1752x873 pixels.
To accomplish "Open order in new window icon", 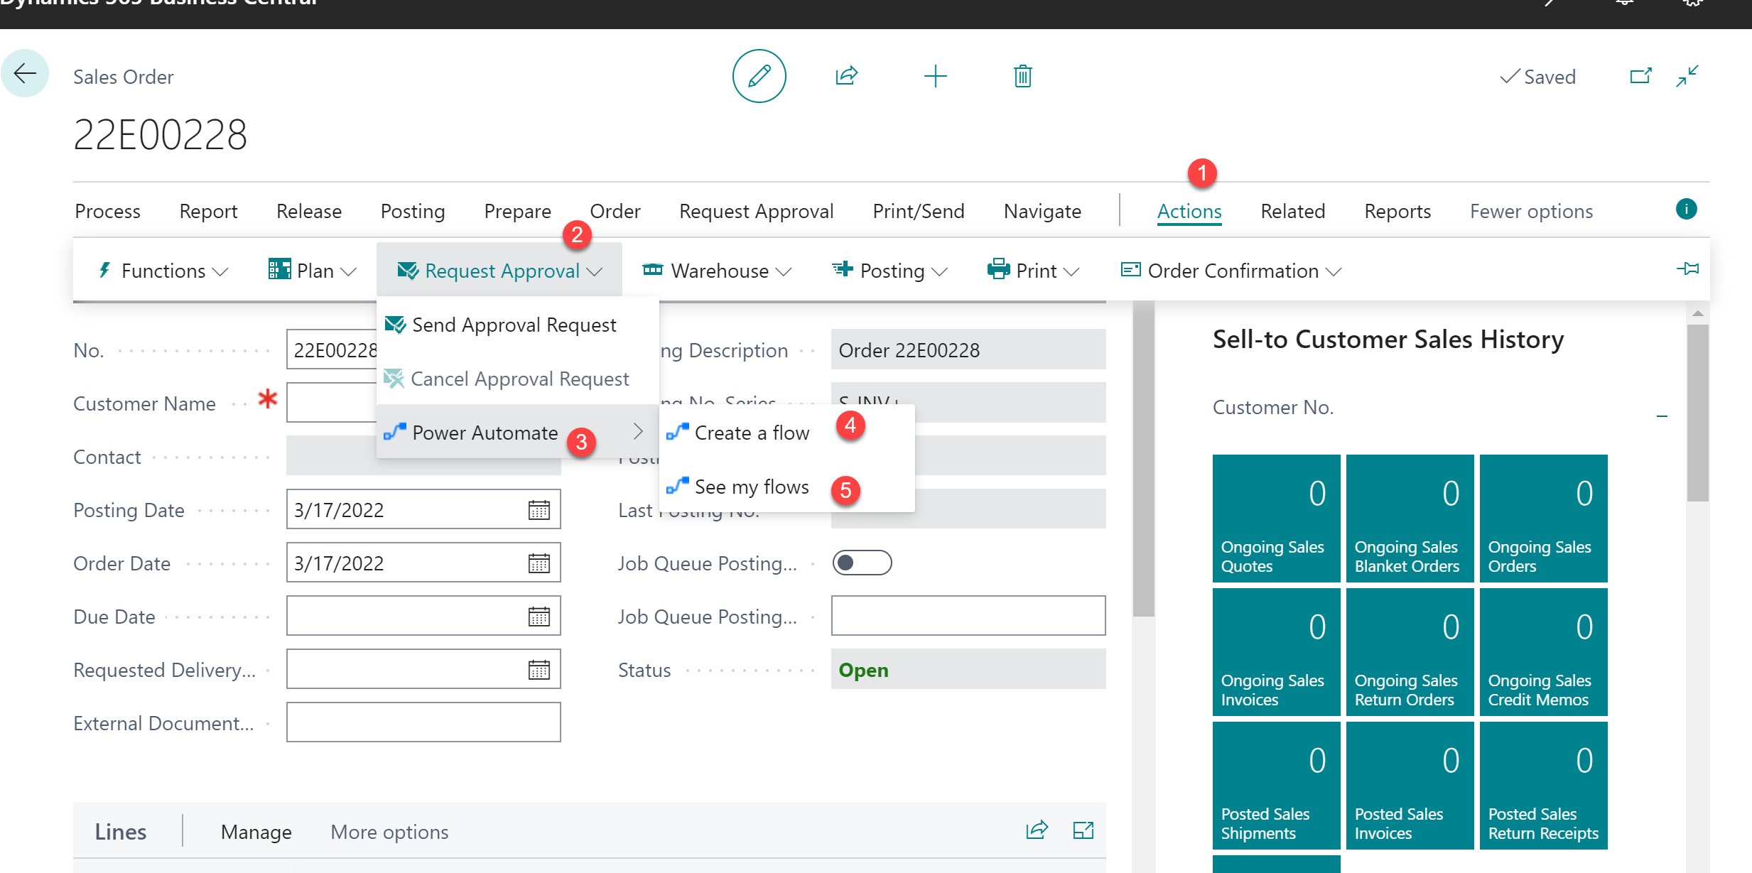I will (x=1640, y=76).
